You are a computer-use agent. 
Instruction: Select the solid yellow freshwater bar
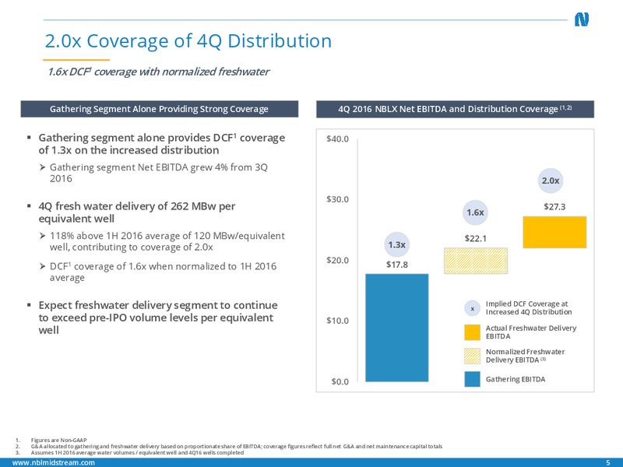pyautogui.click(x=554, y=232)
